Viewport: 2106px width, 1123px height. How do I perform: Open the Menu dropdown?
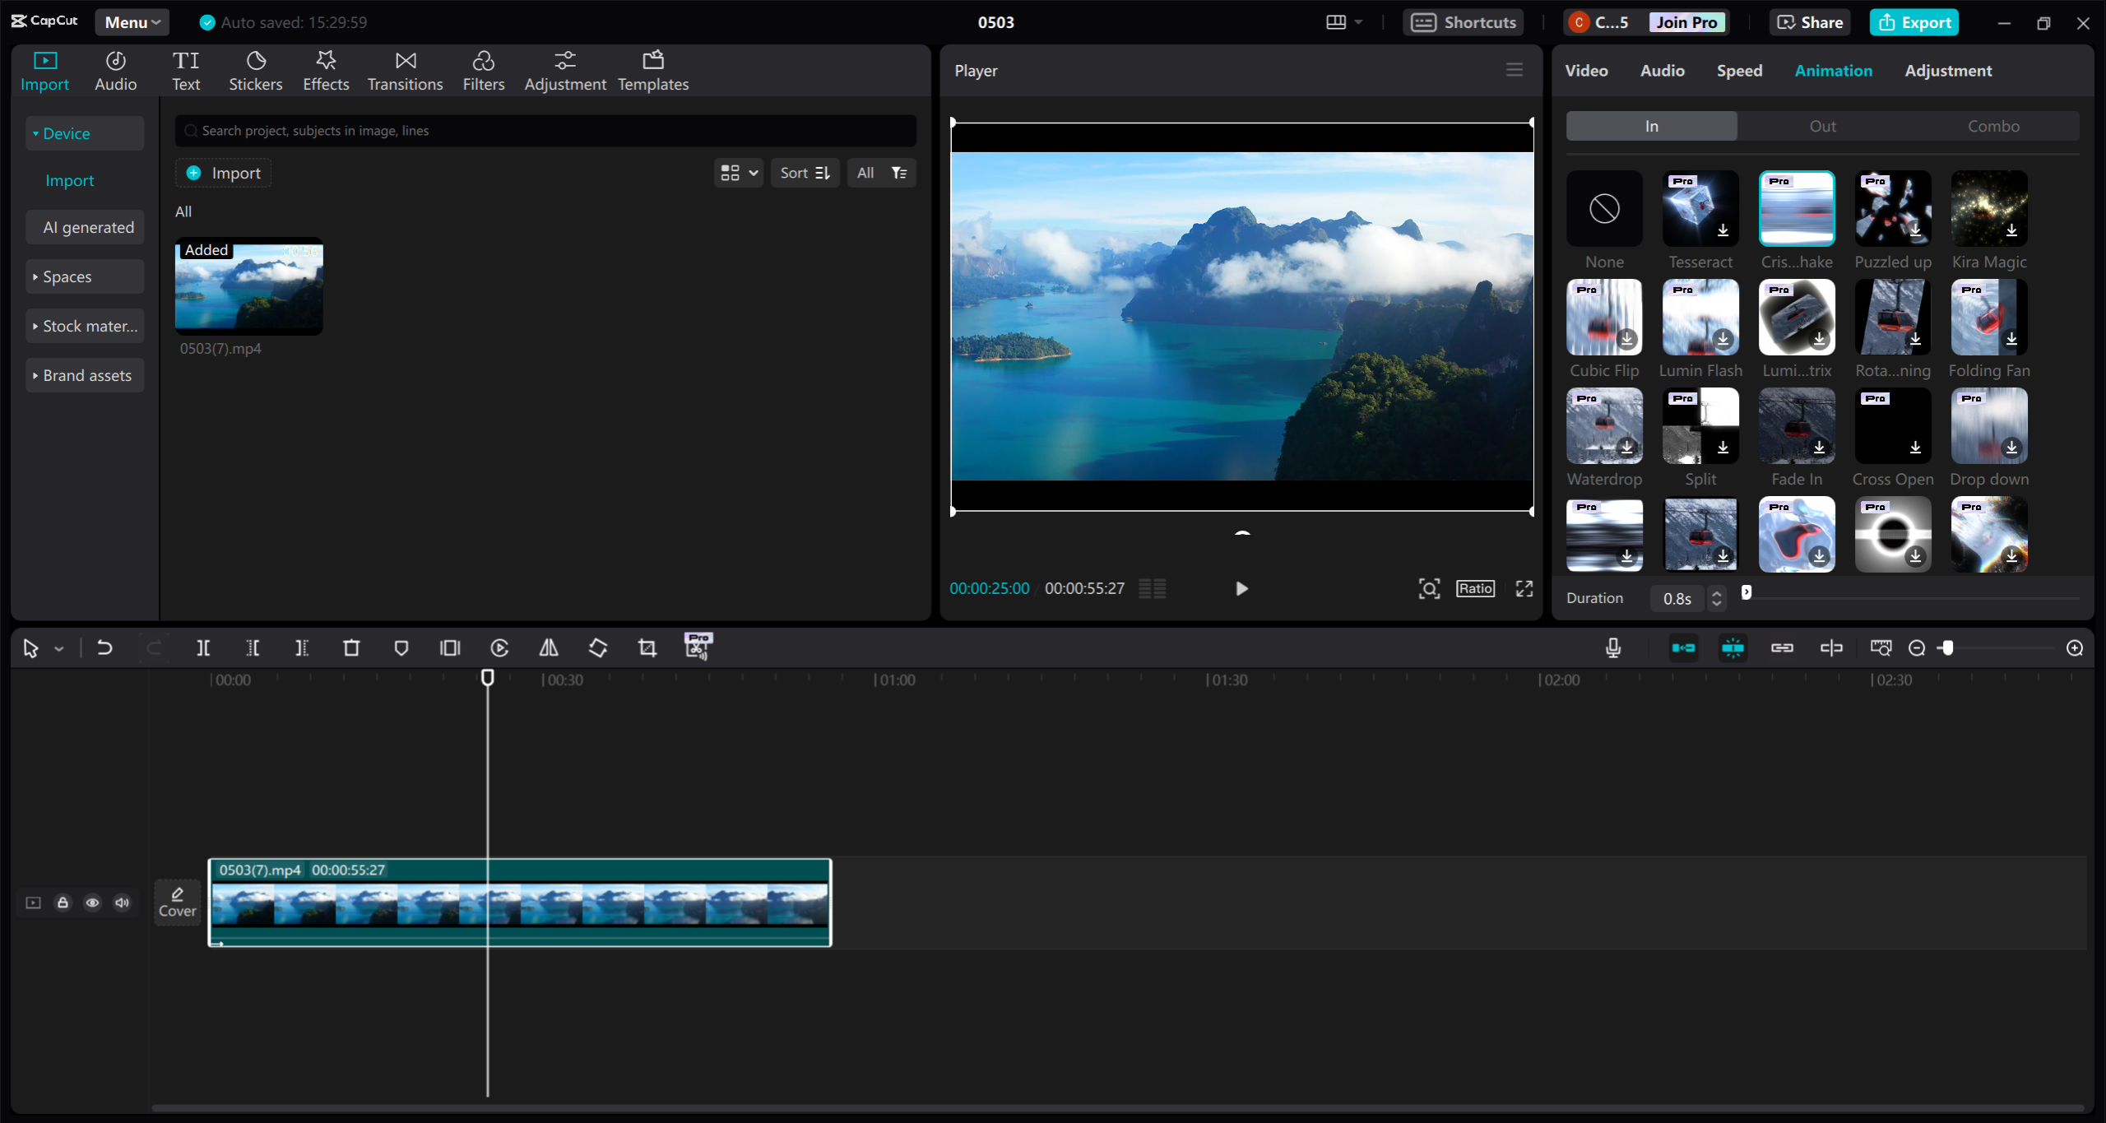(x=131, y=22)
